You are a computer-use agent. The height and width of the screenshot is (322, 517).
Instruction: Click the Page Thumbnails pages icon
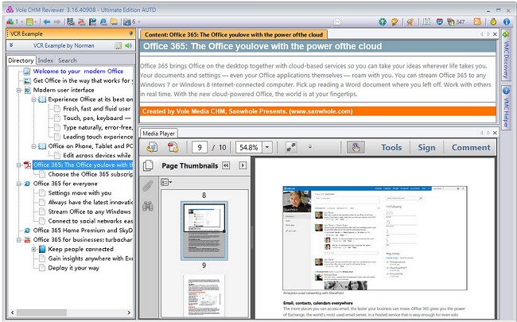pyautogui.click(x=148, y=165)
